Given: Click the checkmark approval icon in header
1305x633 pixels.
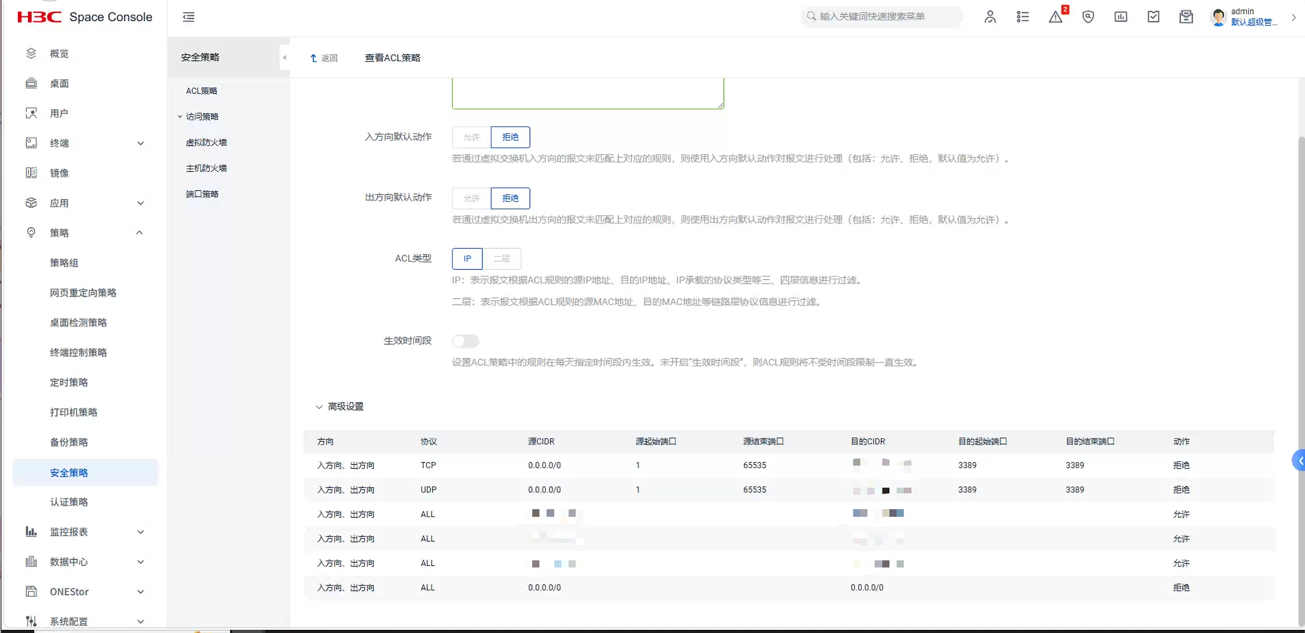Looking at the screenshot, I should (x=1154, y=17).
